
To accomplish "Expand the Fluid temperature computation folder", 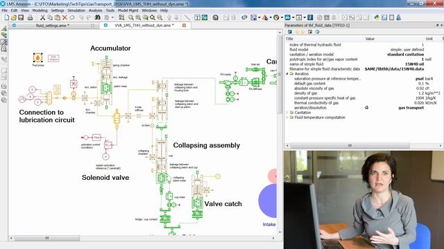I will (x=287, y=117).
